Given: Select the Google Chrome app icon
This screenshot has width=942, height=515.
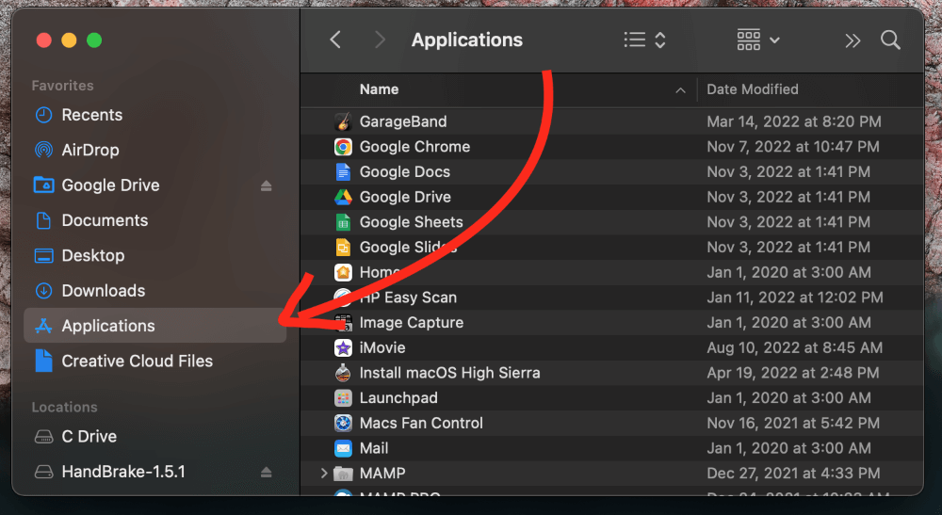Looking at the screenshot, I should [343, 147].
